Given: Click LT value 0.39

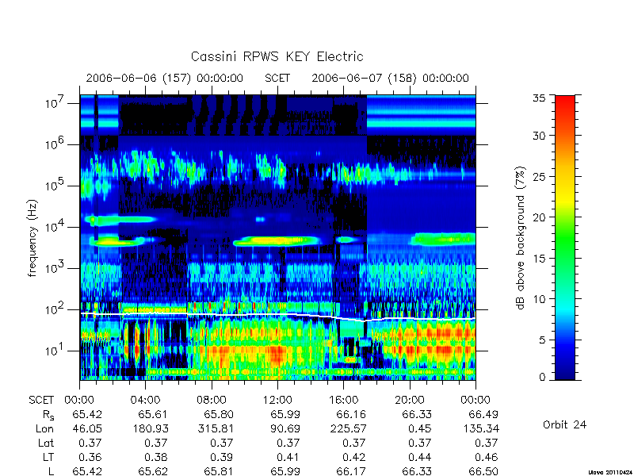Looking at the screenshot, I should [222, 458].
